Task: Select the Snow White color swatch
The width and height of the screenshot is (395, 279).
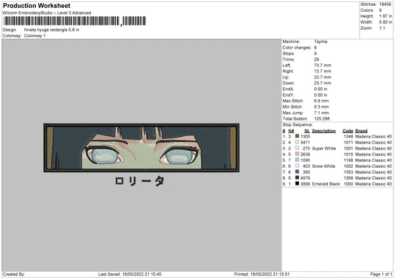Action: [x=297, y=166]
